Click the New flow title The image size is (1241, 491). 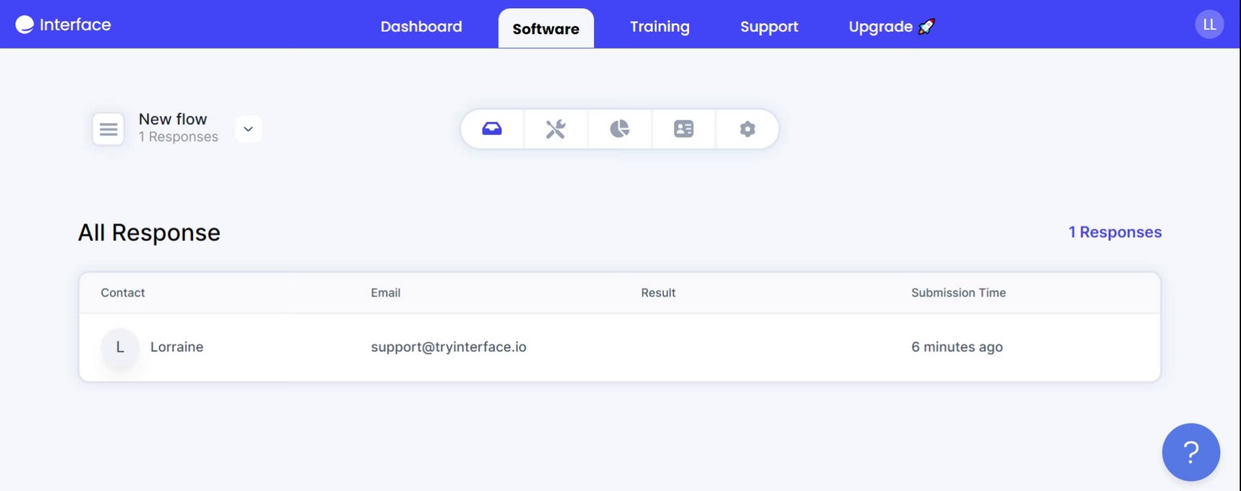(173, 119)
